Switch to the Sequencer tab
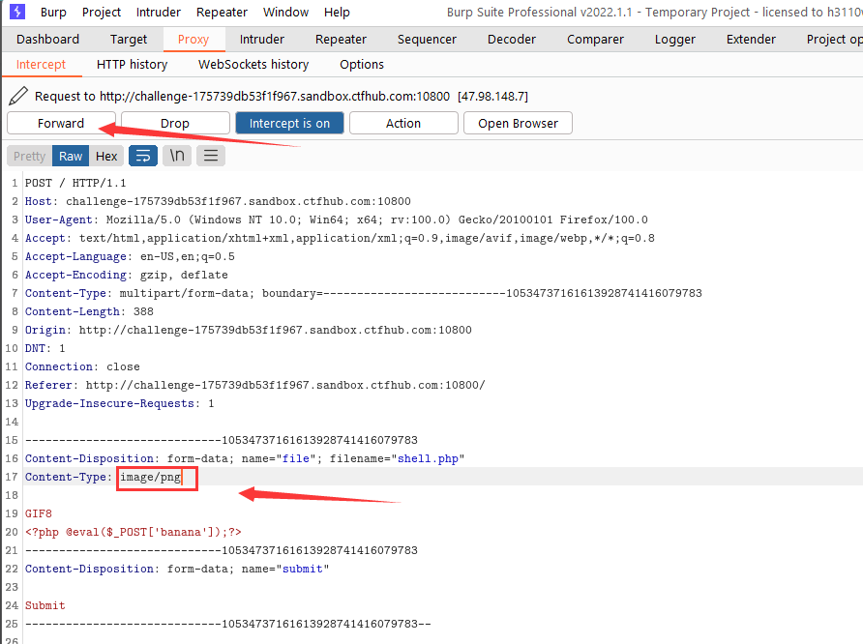863x644 pixels. (x=427, y=39)
